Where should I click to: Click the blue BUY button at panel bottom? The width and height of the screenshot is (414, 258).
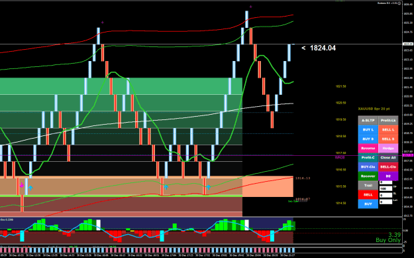[368, 204]
